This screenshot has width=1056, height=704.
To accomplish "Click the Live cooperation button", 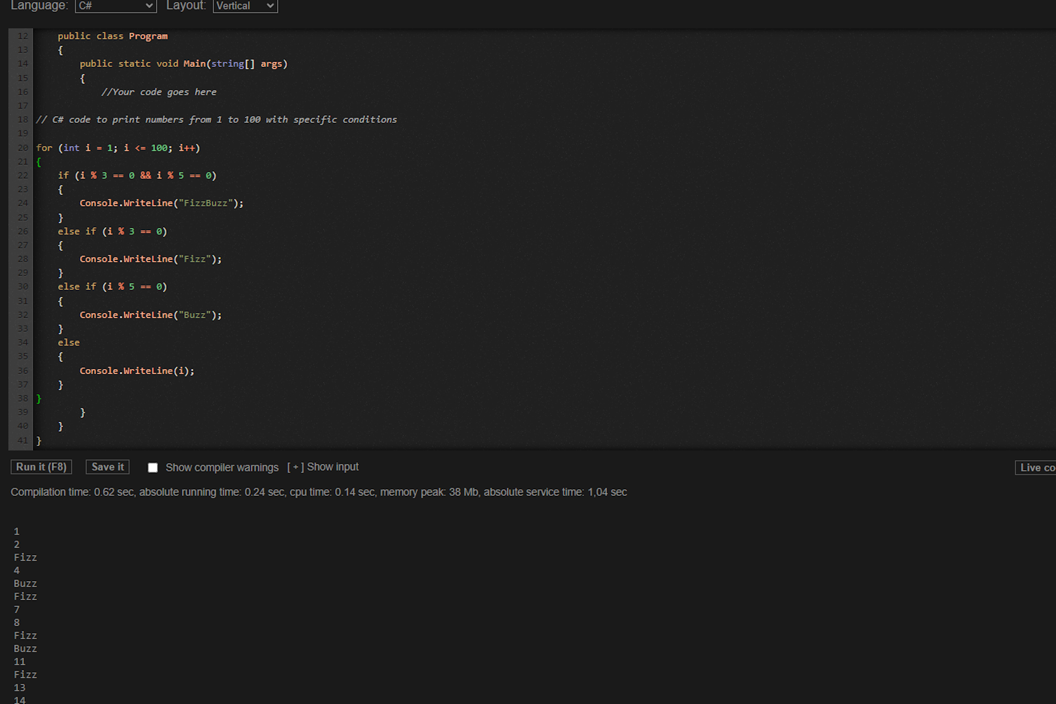I will click(1036, 468).
